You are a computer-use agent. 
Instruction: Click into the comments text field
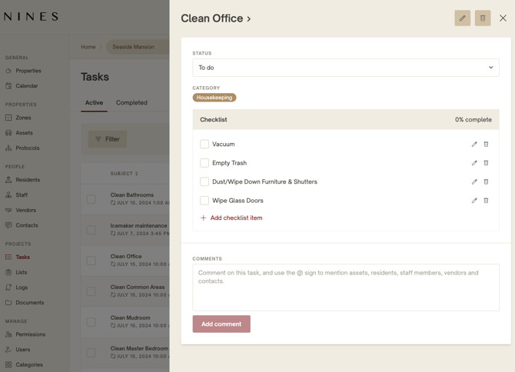(x=345, y=287)
